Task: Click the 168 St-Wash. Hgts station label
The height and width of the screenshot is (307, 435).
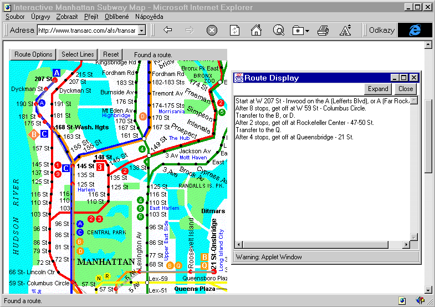Action: coord(82,127)
